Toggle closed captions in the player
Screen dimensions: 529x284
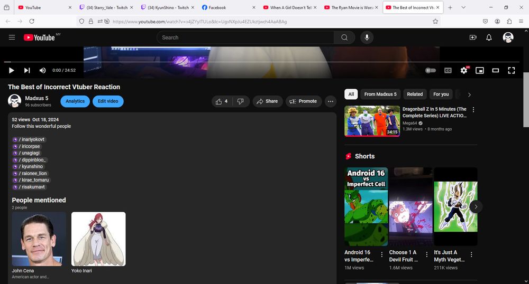click(x=448, y=70)
